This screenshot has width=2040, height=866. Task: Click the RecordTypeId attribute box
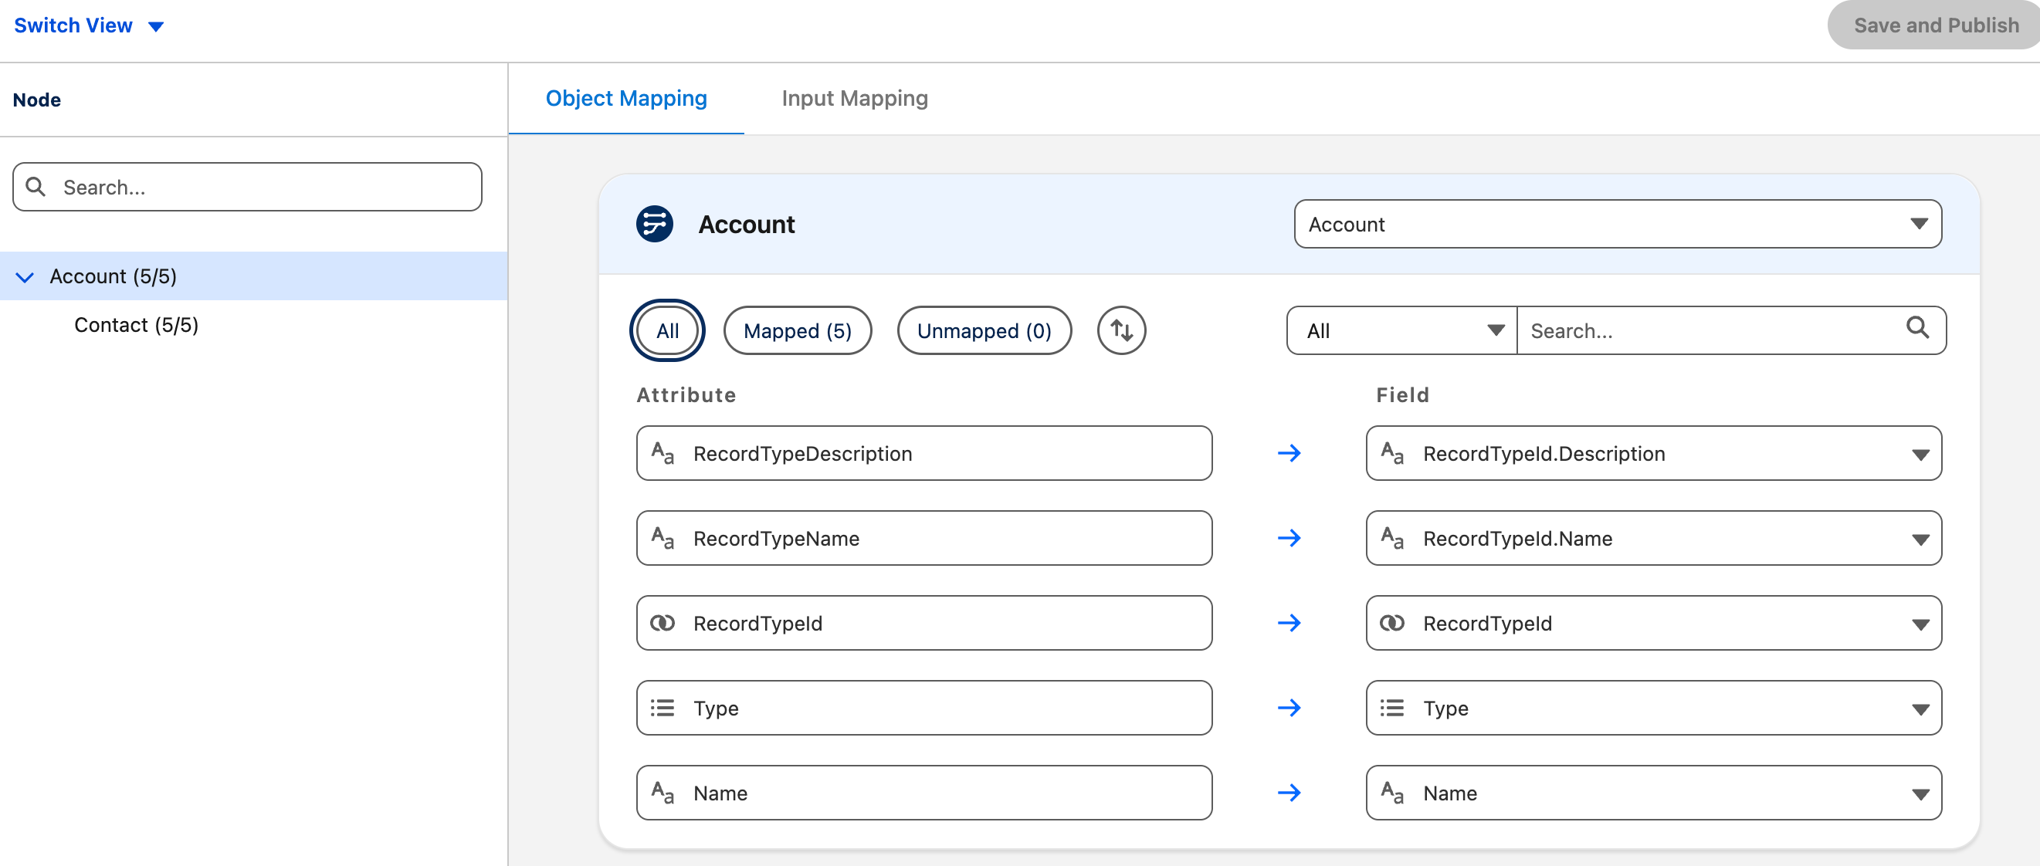coord(923,623)
